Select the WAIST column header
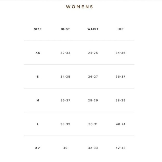 [x=93, y=29]
